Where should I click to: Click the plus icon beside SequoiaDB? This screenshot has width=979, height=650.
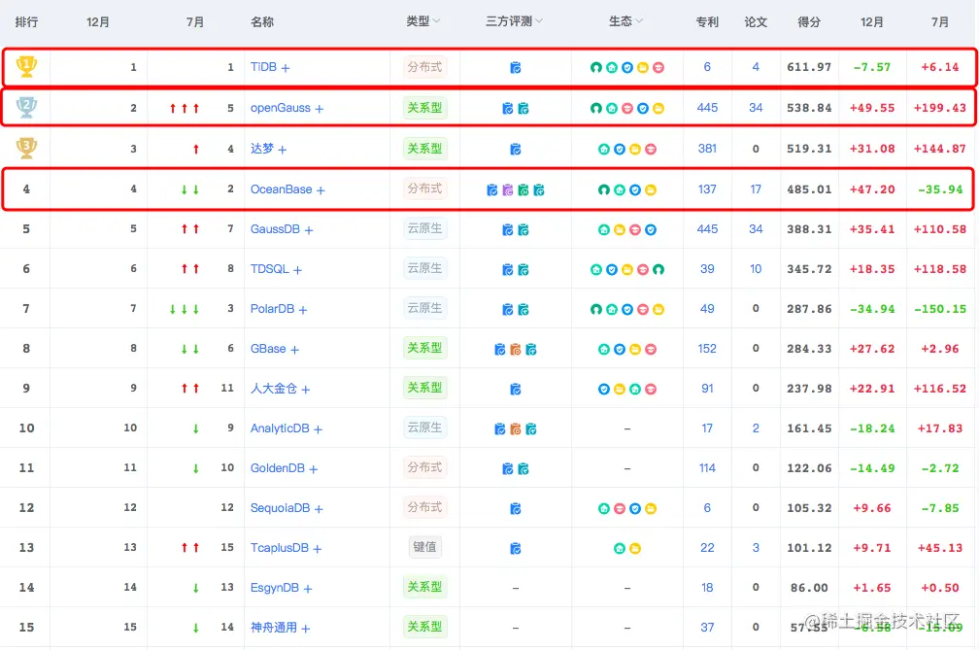coord(319,509)
